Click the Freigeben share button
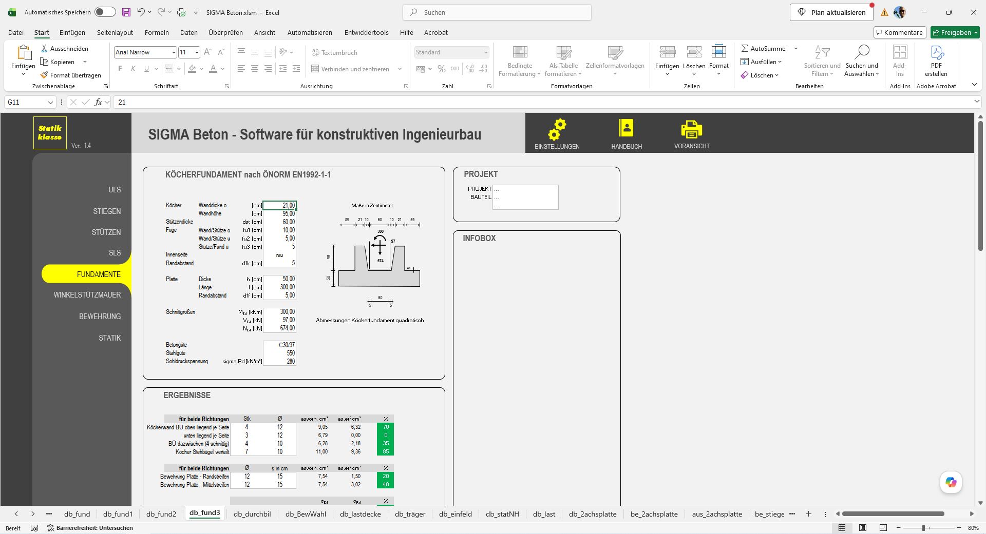This screenshot has width=986, height=534. click(955, 32)
